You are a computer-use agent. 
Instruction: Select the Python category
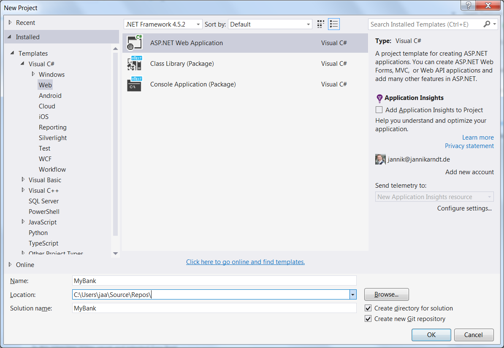[x=38, y=233]
